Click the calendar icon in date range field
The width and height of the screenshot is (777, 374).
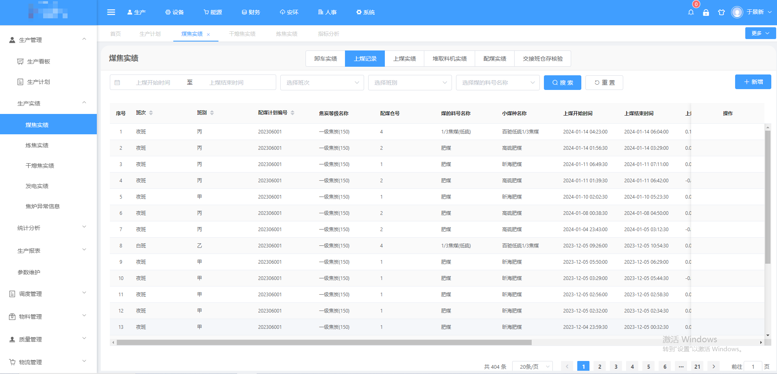[117, 83]
